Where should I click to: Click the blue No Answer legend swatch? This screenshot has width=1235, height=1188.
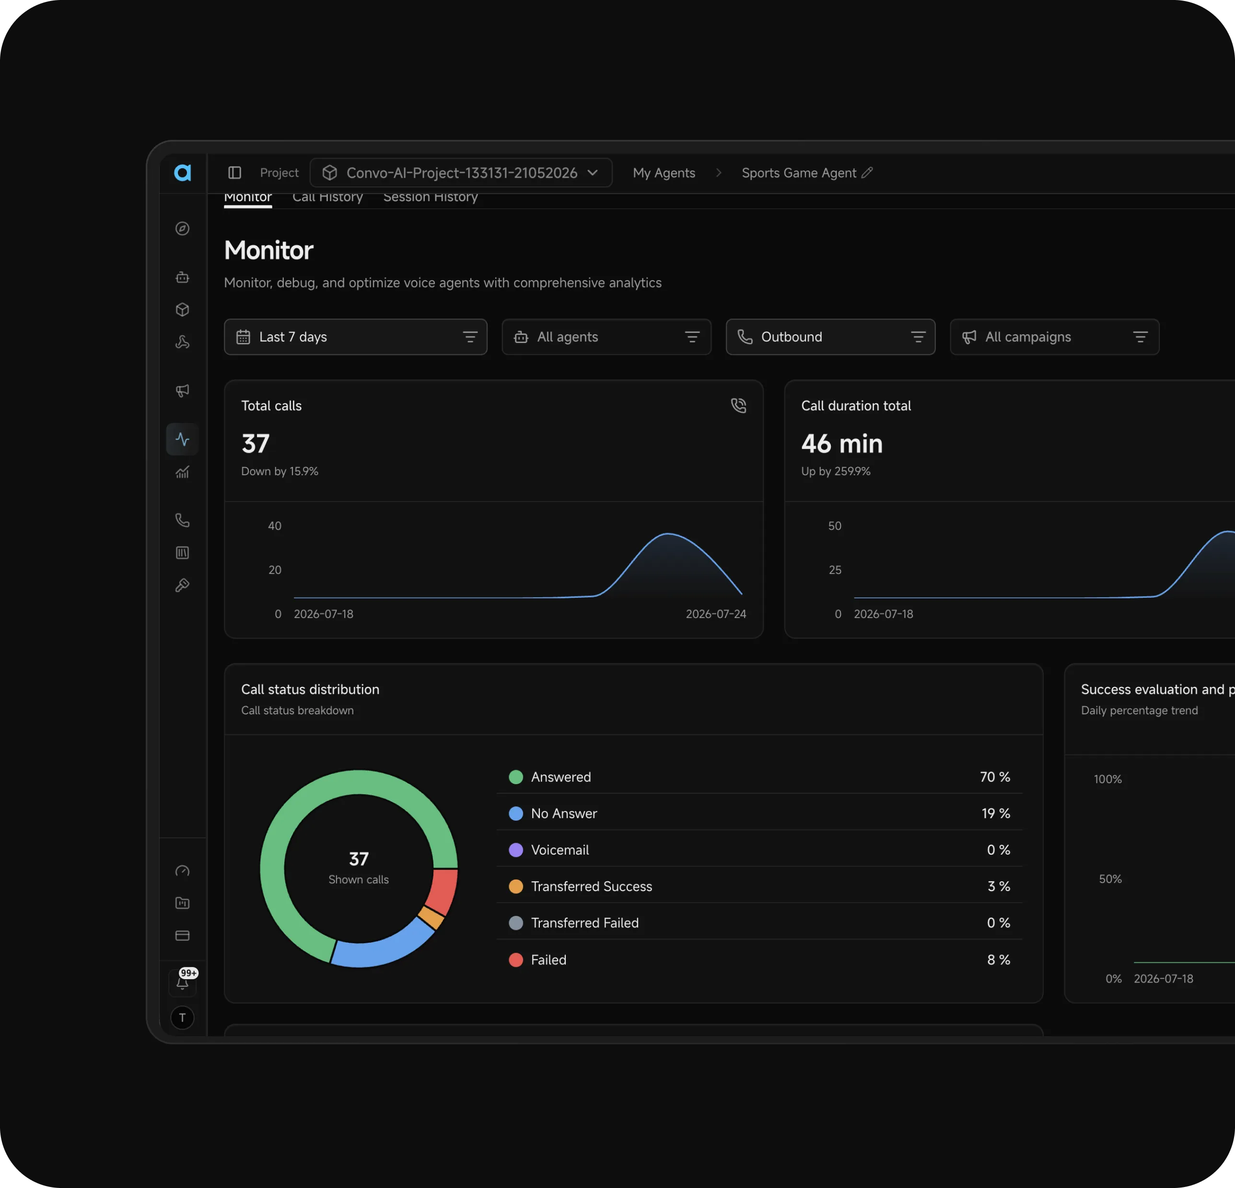[516, 813]
